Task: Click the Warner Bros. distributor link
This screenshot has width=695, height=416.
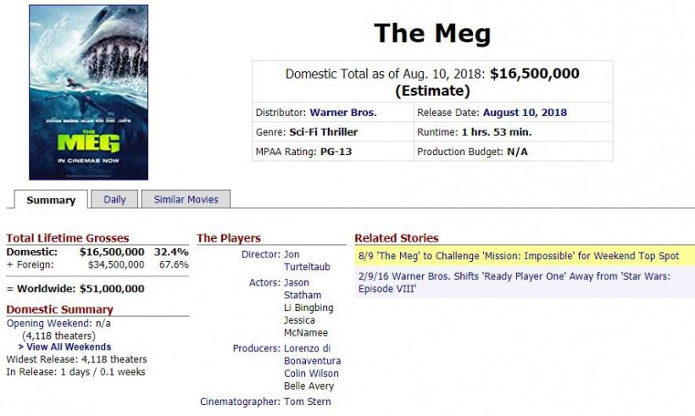Action: coord(343,113)
